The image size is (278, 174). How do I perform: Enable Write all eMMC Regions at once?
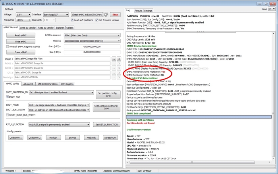click(x=8, y=46)
